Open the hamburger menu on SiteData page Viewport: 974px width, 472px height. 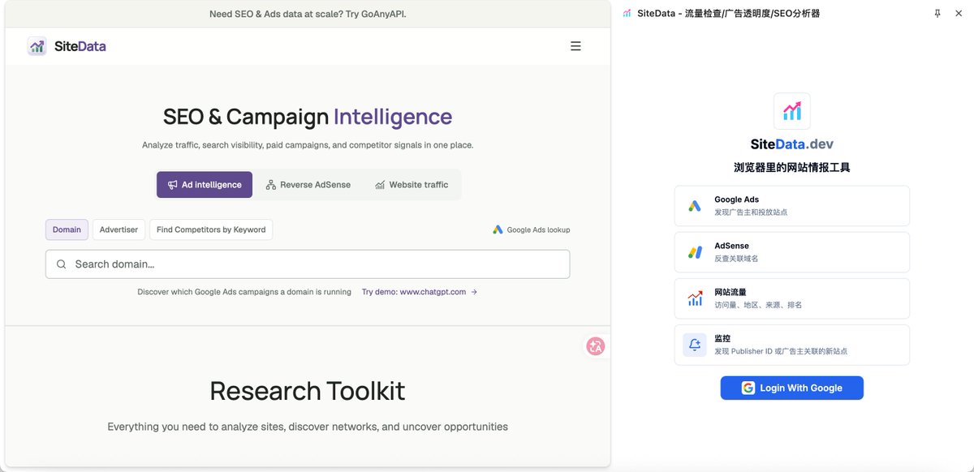[575, 46]
